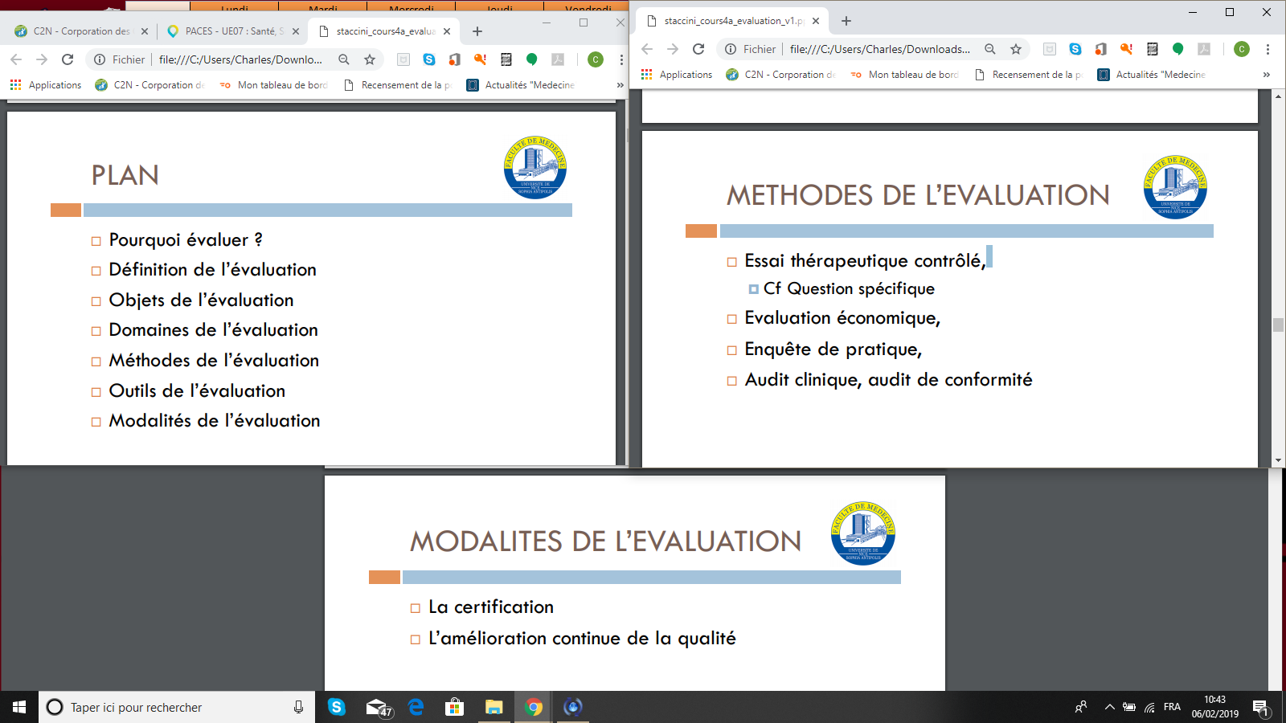Open File Explorer from the taskbar
This screenshot has height=723, width=1286.
point(494,707)
